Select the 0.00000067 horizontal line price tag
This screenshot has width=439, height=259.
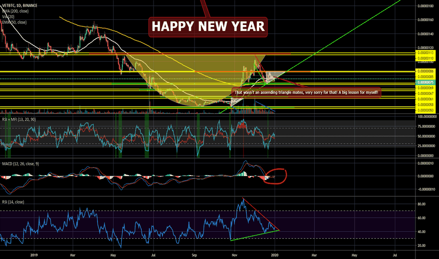tap(425, 94)
